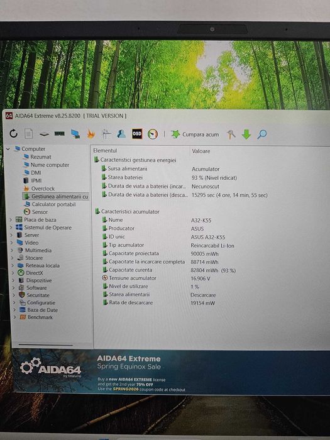Expand the Sistemul de Operare node

coord(11,228)
